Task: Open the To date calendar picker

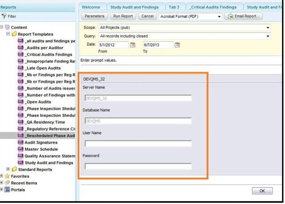Action: [177, 45]
